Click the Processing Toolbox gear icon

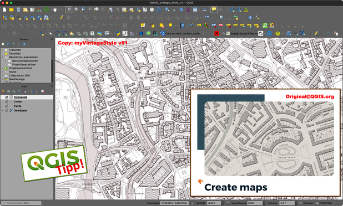[181, 9]
